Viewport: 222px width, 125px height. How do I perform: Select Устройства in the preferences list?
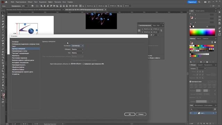(16, 74)
